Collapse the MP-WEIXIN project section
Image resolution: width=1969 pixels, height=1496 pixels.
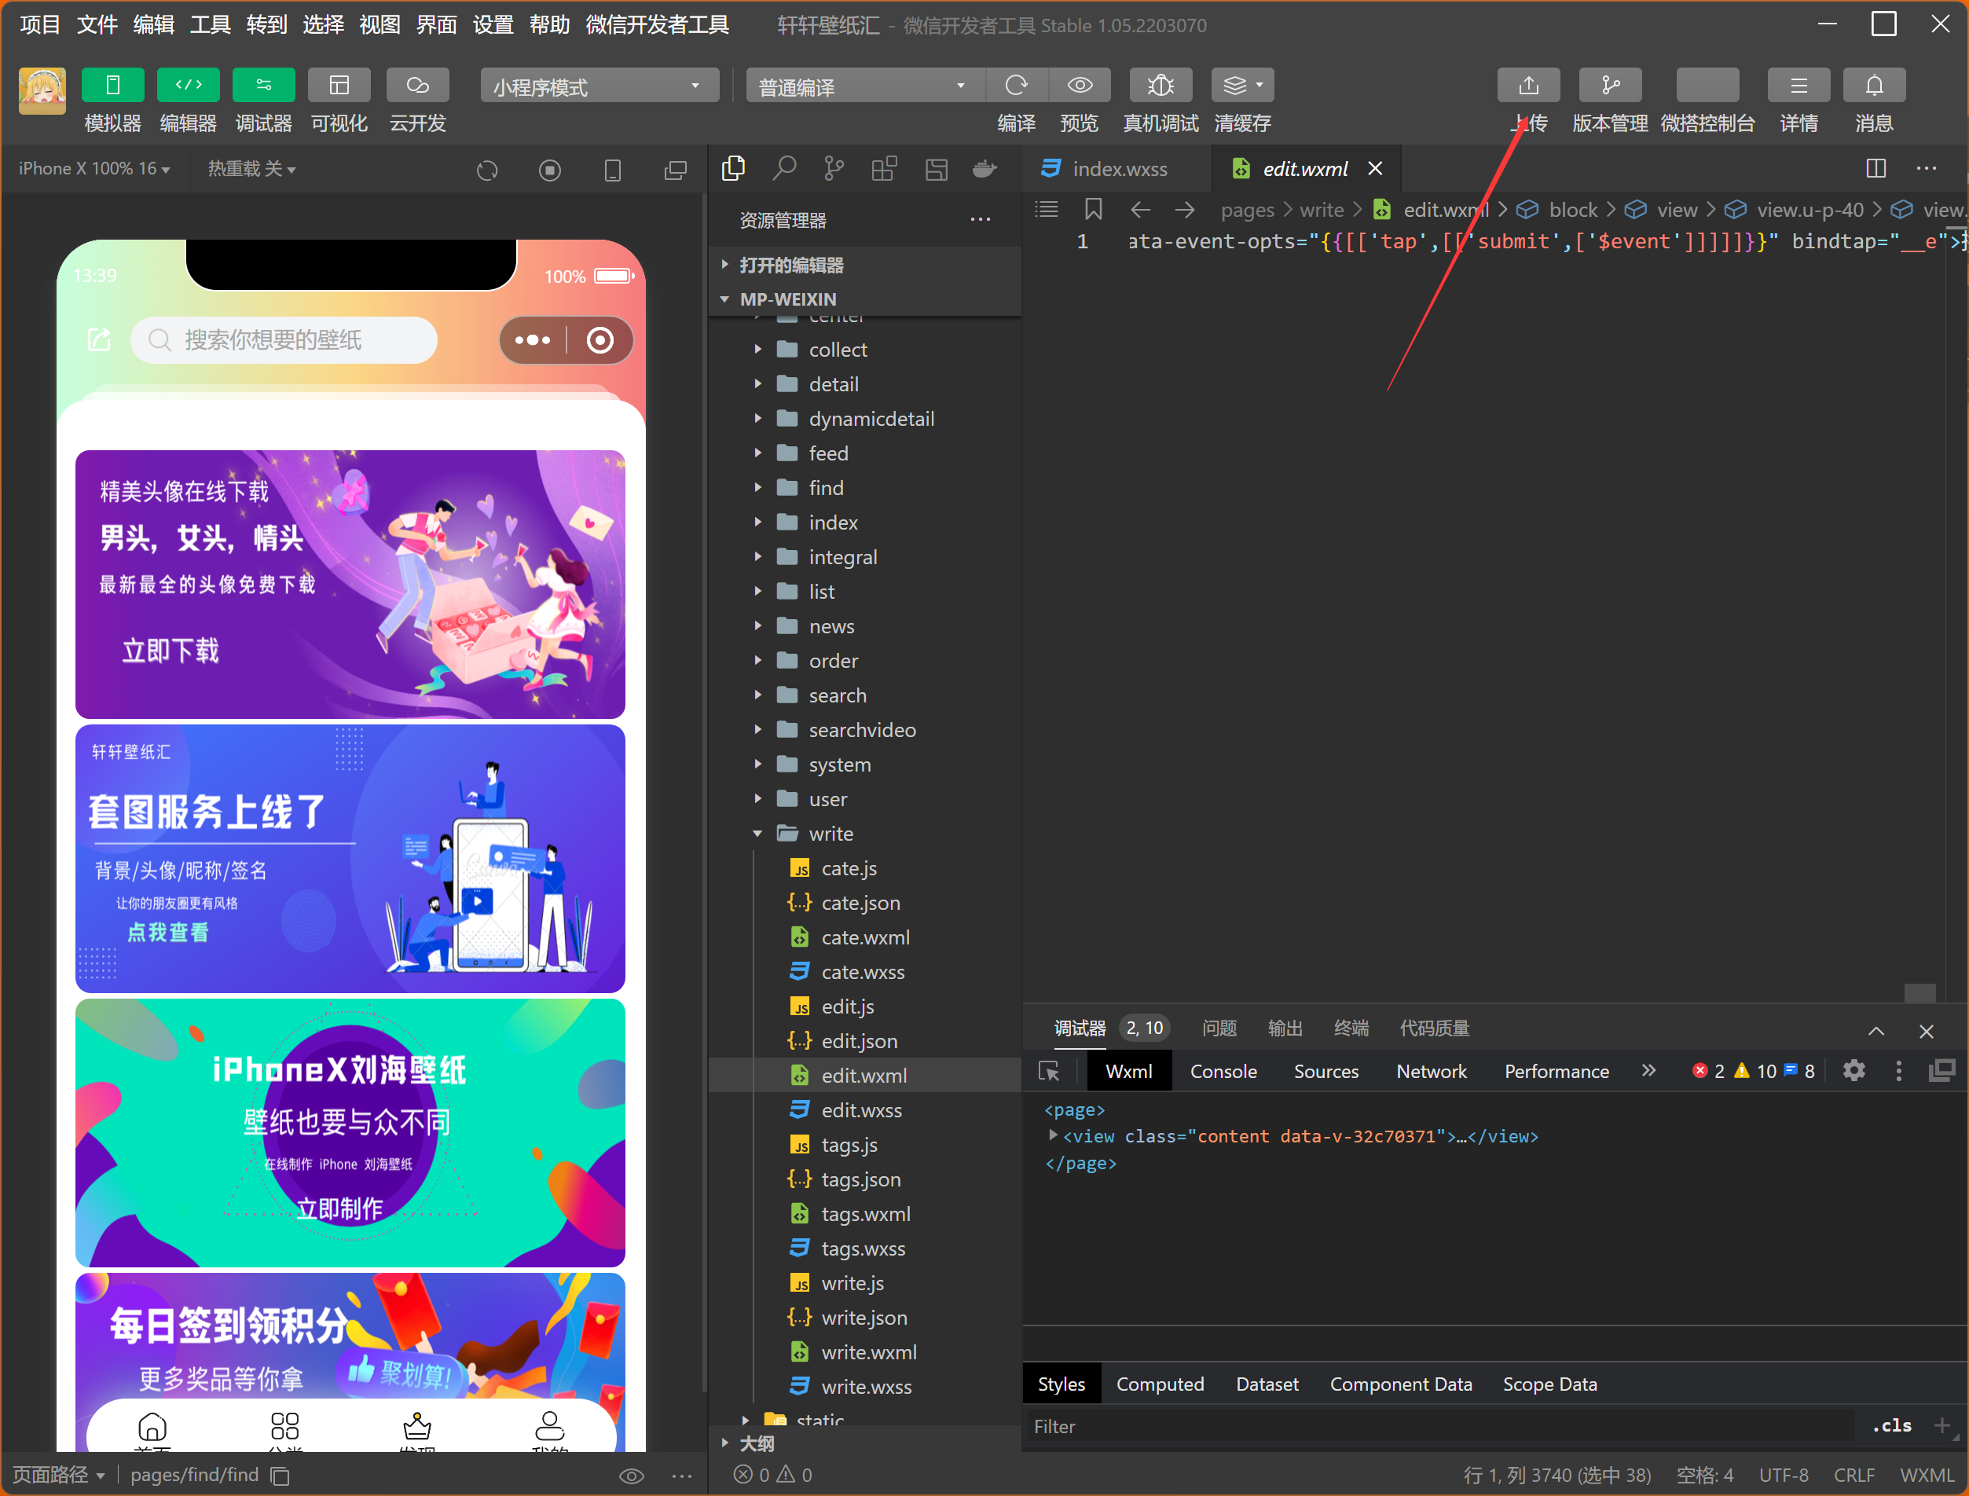(x=866, y=299)
